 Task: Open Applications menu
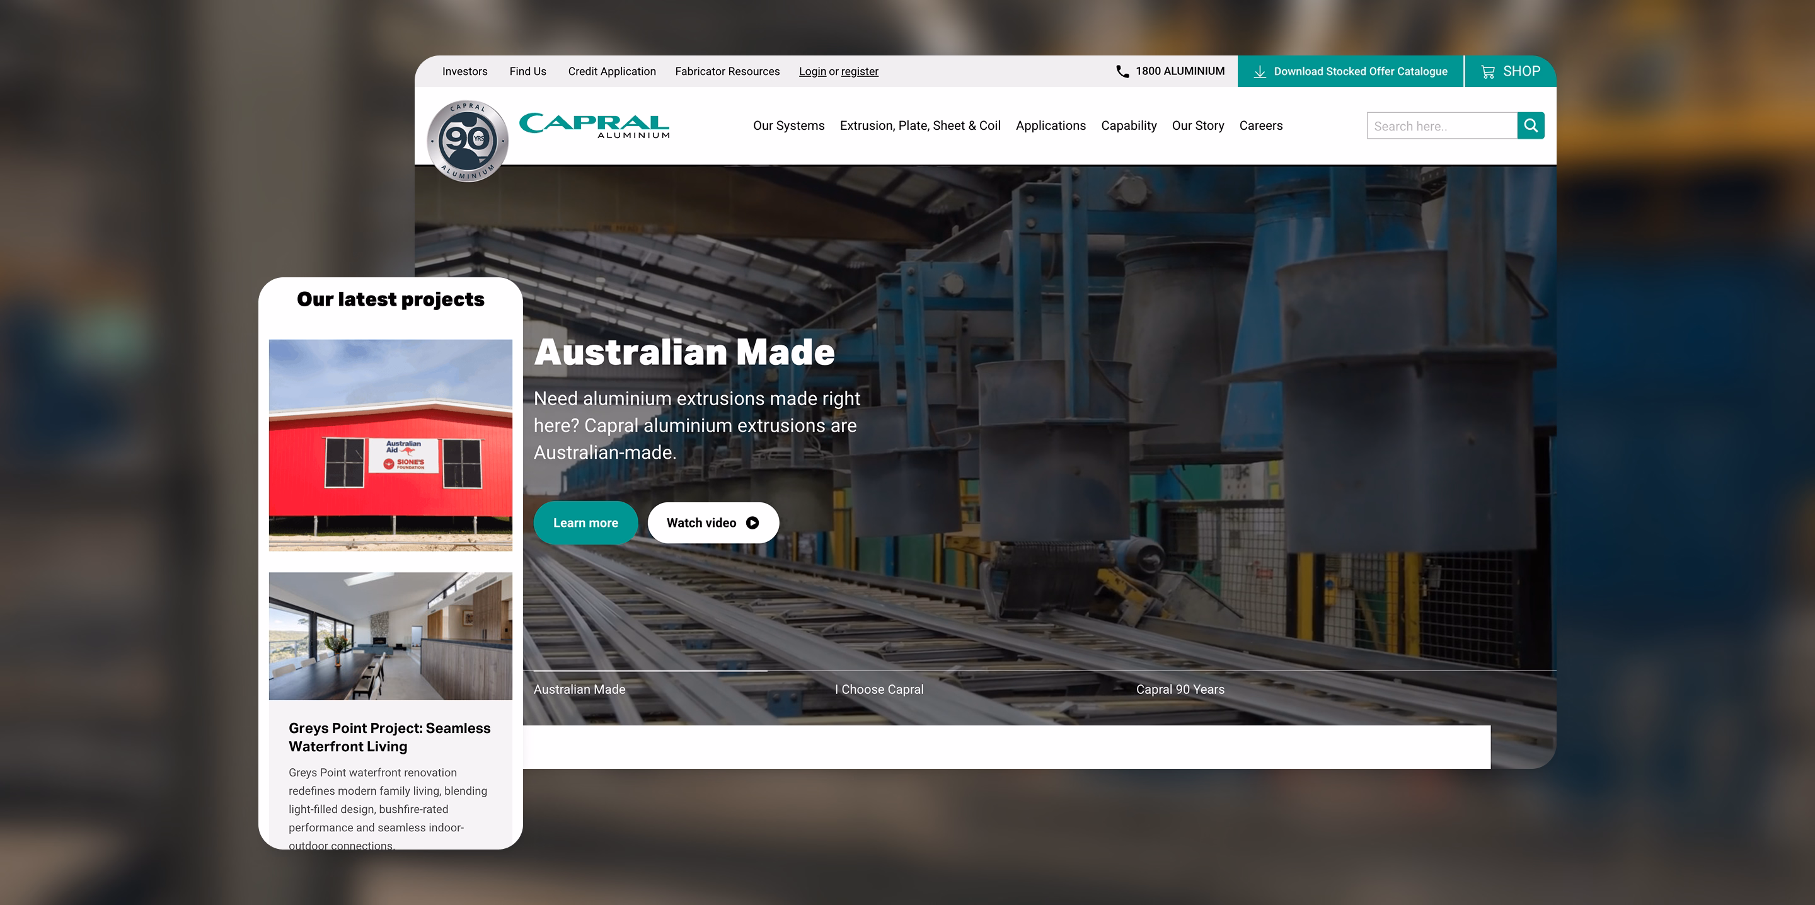(x=1051, y=125)
